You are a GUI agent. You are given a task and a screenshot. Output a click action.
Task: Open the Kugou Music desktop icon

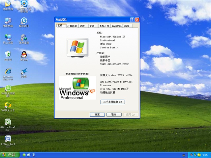(x=24, y=21)
